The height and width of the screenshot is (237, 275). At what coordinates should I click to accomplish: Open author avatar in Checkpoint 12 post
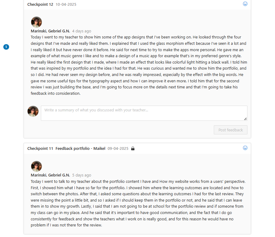pos(36,22)
